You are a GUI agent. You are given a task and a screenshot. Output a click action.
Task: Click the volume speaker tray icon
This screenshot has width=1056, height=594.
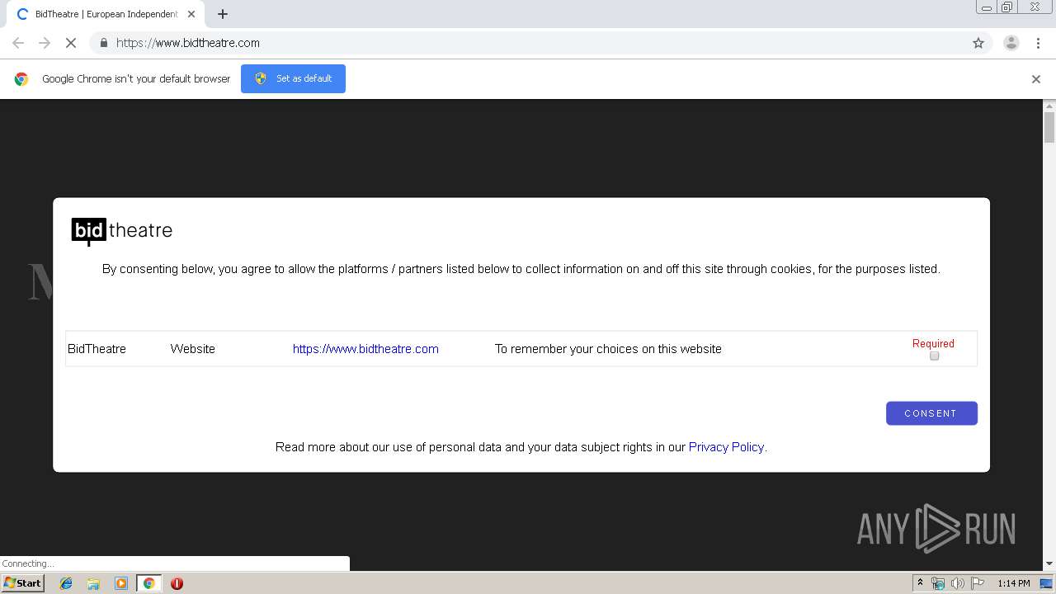point(957,583)
